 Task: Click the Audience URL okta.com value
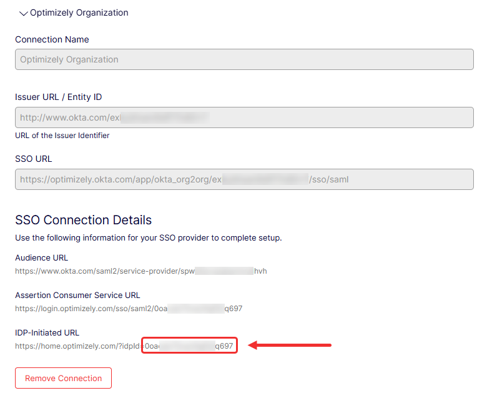[140, 271]
